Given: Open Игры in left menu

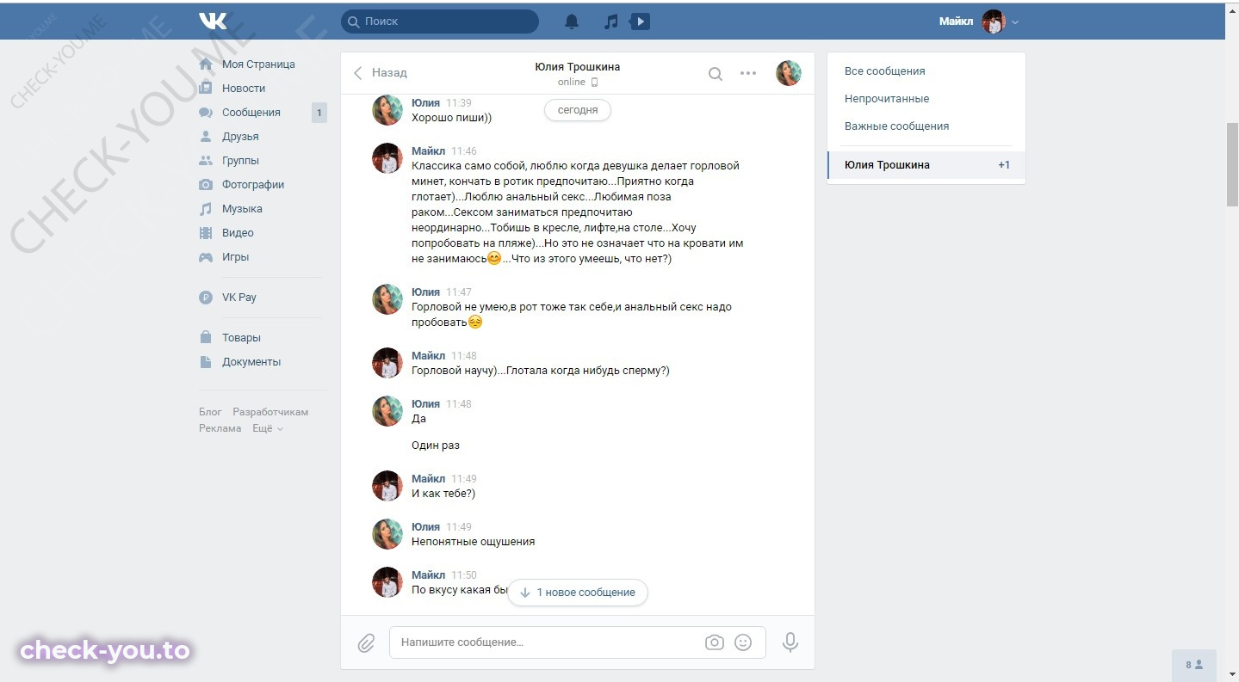Looking at the screenshot, I should point(235,257).
